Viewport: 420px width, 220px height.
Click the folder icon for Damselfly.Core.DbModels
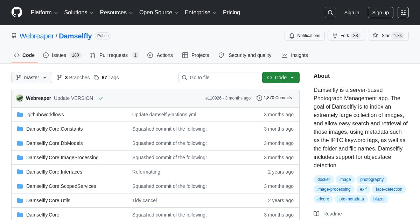tap(20, 143)
